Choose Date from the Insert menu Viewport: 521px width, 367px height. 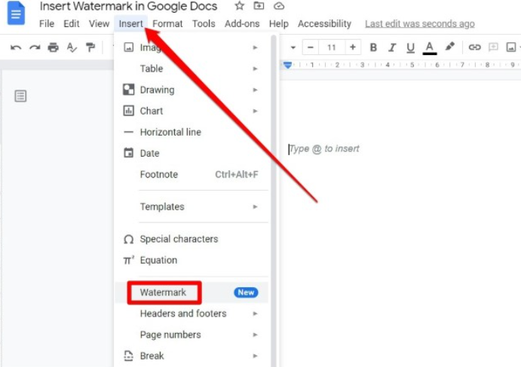pos(192,153)
